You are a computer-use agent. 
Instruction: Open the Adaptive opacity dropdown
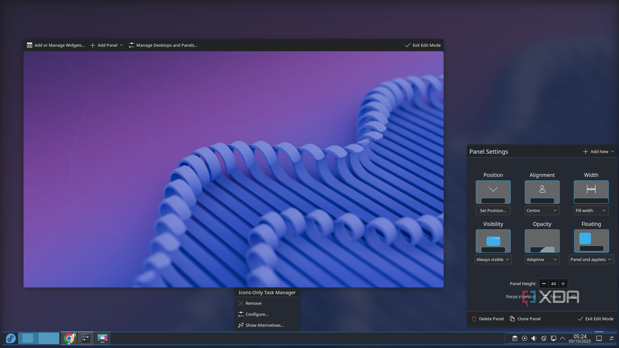coord(542,260)
